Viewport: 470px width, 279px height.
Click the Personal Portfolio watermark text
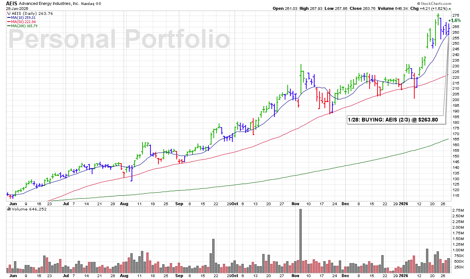tap(119, 39)
